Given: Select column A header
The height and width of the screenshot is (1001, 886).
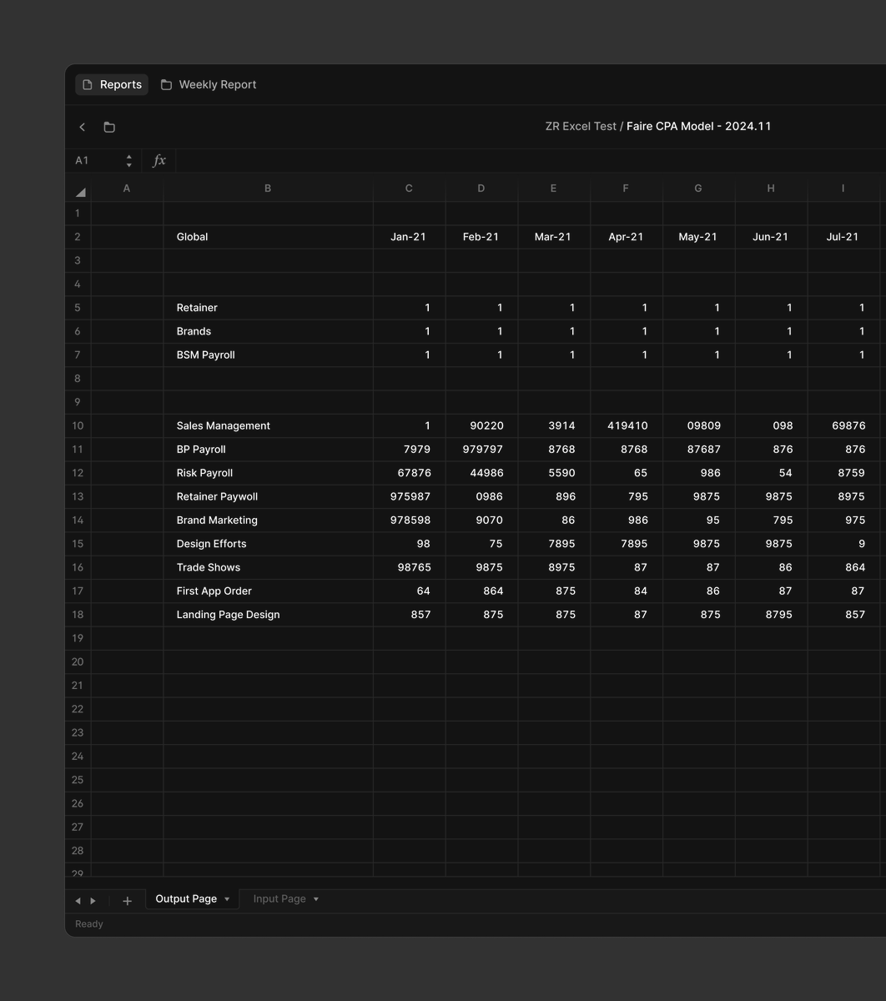Looking at the screenshot, I should [x=127, y=189].
